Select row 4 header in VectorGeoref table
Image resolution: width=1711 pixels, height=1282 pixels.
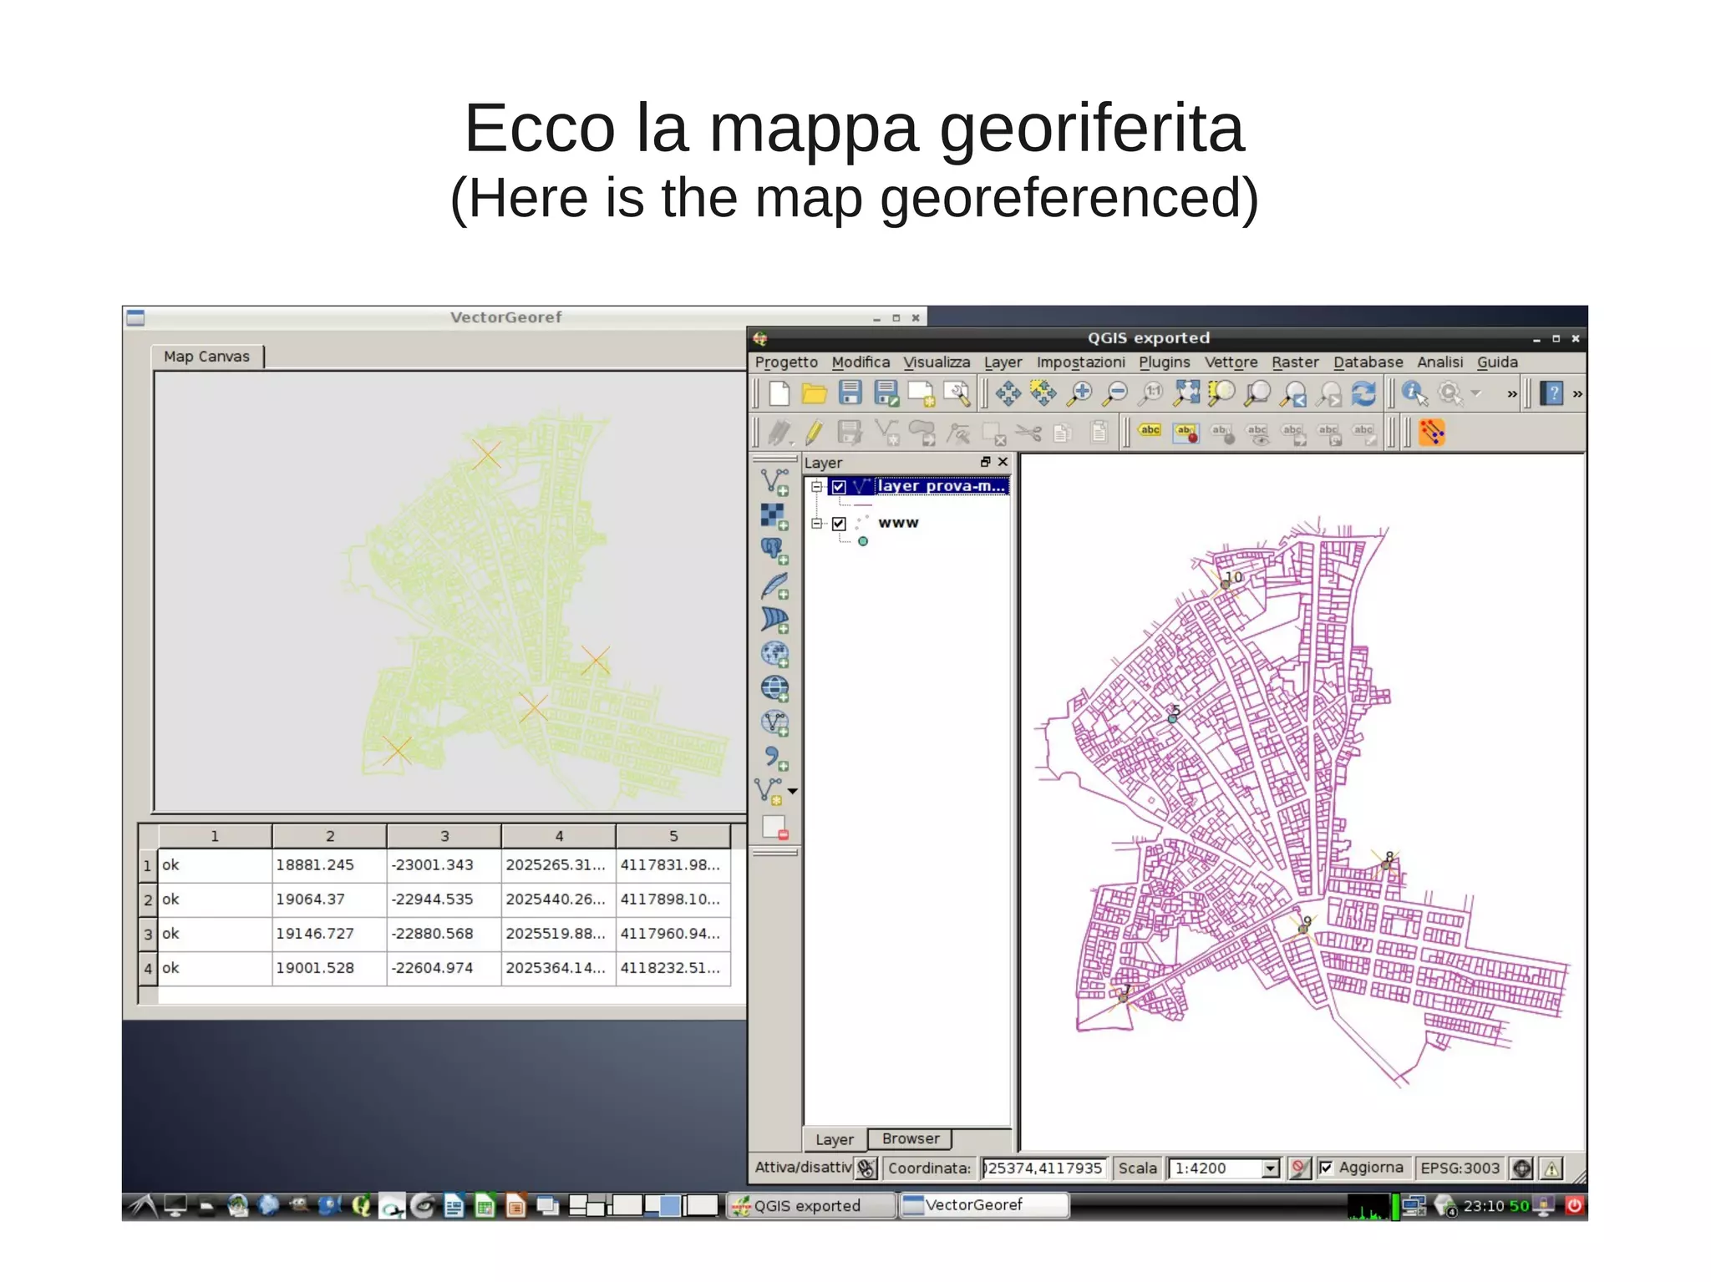[x=148, y=969]
